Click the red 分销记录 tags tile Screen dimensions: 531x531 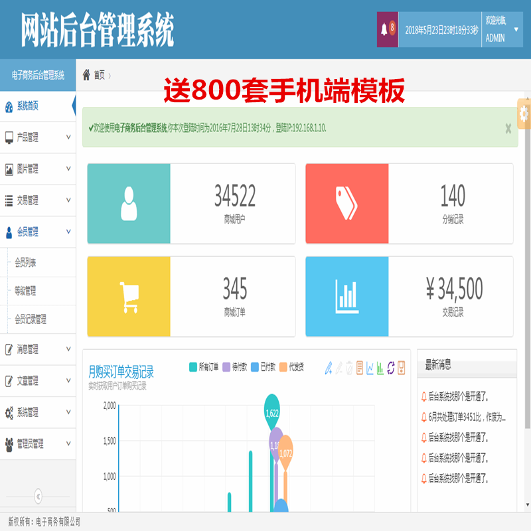tap(346, 204)
